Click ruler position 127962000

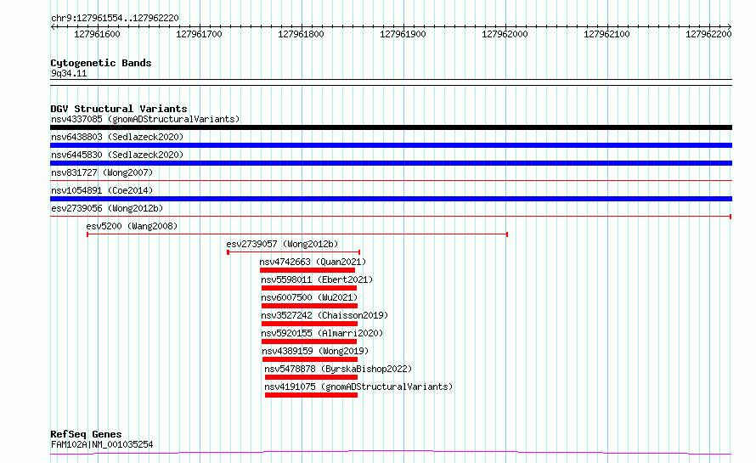(x=505, y=34)
